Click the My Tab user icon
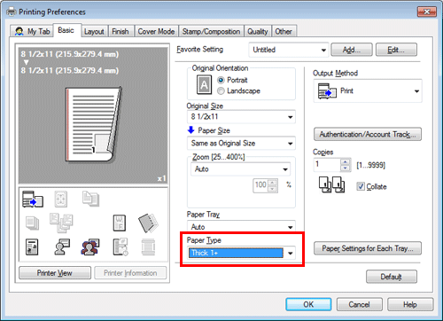The image size is (443, 321). pos(19,31)
